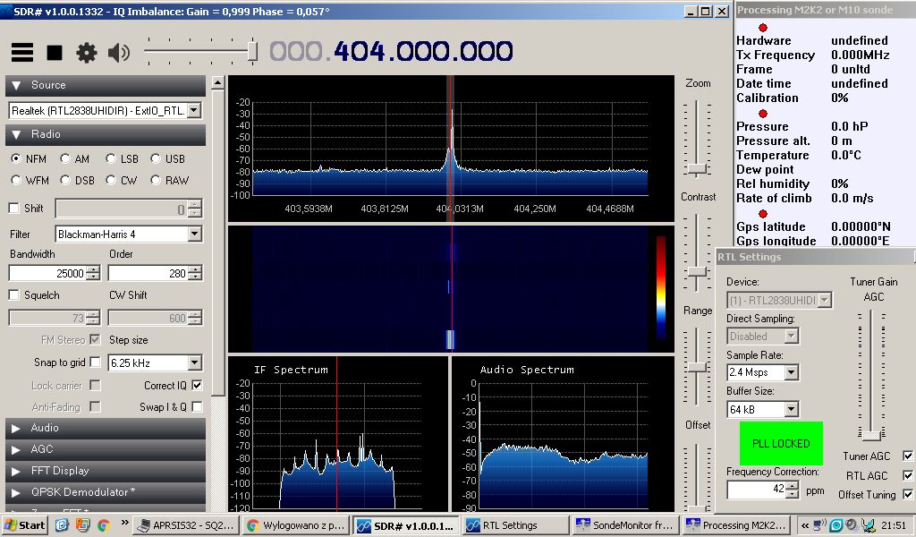Open the Blackman-Harris 4 filter dropdown
Viewport: 916px width, 537px height.
click(x=194, y=234)
